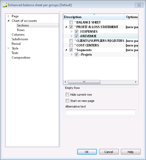Close the dialog with the X button
Viewport: 146px width, 160px height.
[139, 5]
